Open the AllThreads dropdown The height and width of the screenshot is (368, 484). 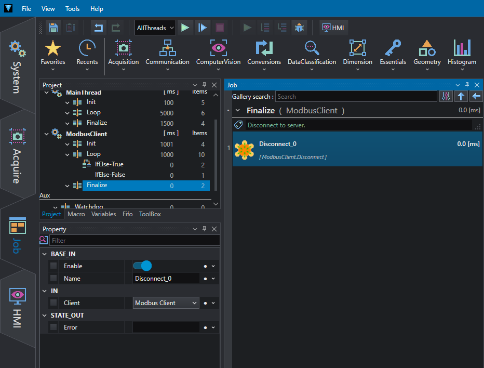155,28
